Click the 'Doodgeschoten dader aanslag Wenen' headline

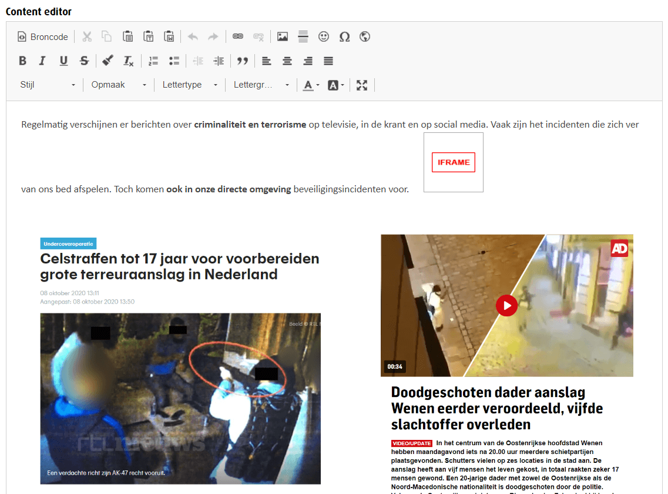pyautogui.click(x=496, y=408)
